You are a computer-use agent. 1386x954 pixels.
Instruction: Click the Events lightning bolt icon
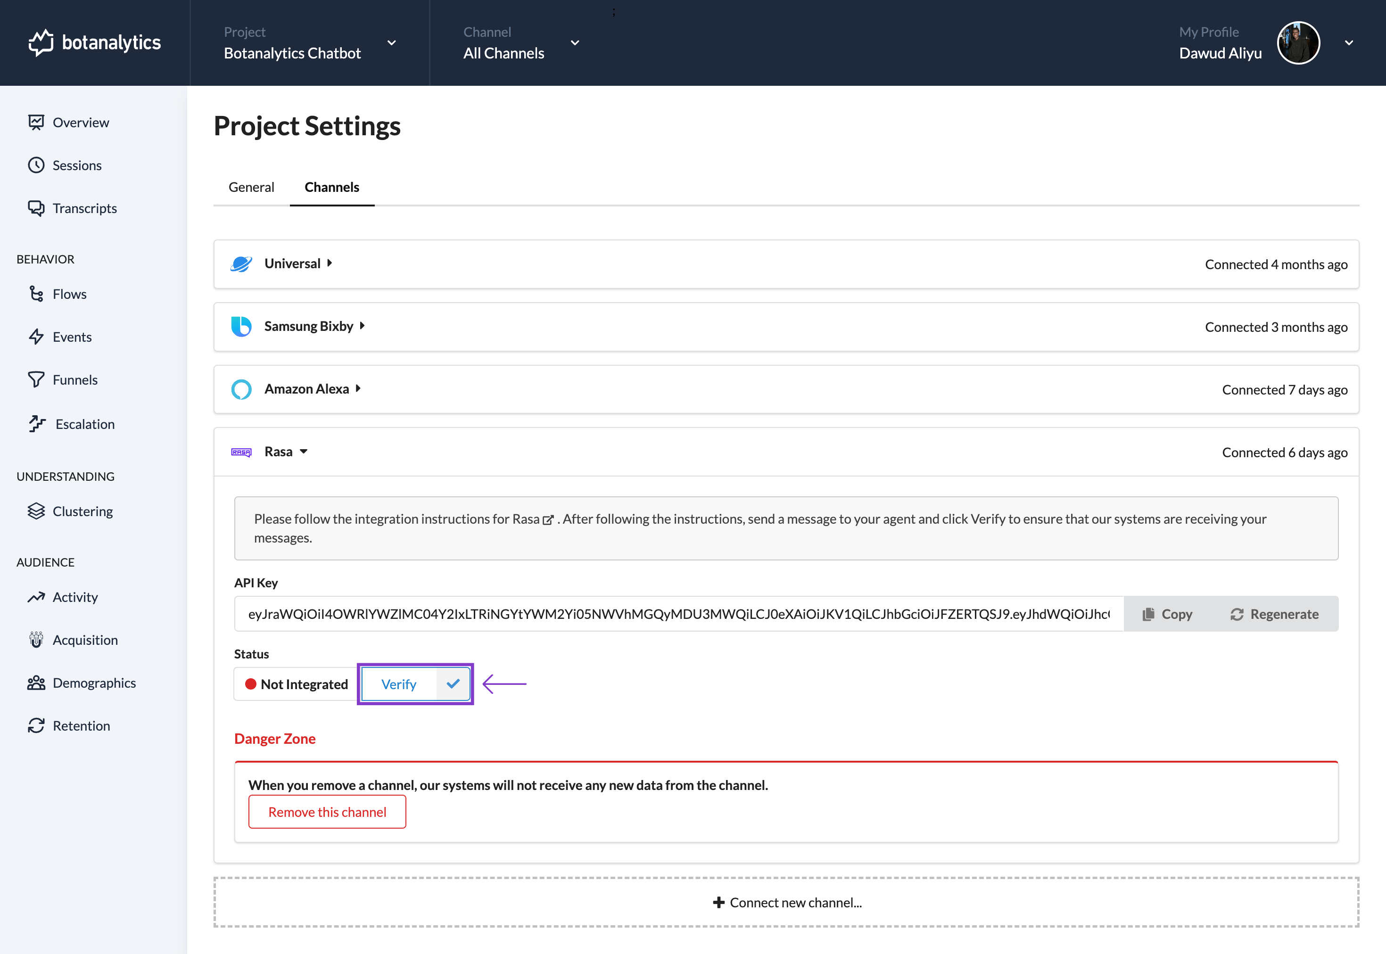tap(36, 337)
